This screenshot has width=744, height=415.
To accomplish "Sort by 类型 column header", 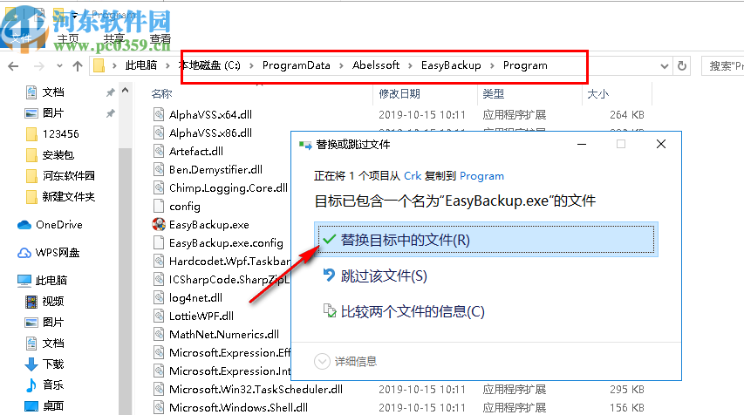I will point(493,94).
